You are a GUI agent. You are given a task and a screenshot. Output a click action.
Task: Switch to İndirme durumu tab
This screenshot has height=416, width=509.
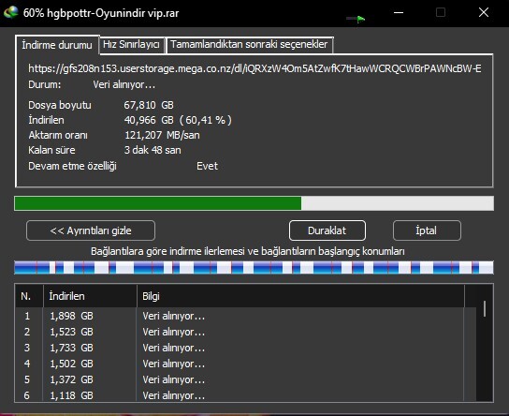[x=57, y=45]
